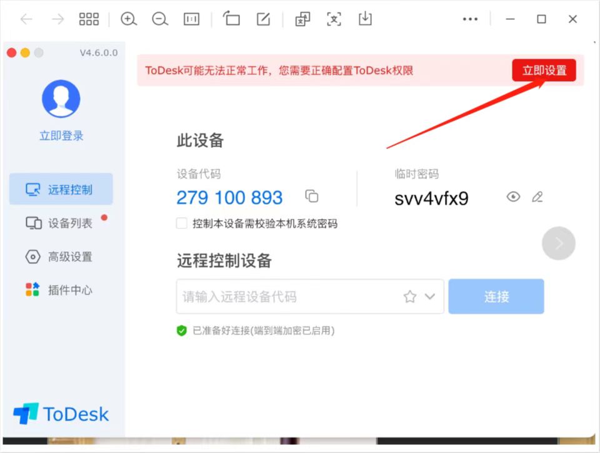Edit temporary password with pencil icon
The width and height of the screenshot is (600, 453).
click(537, 197)
